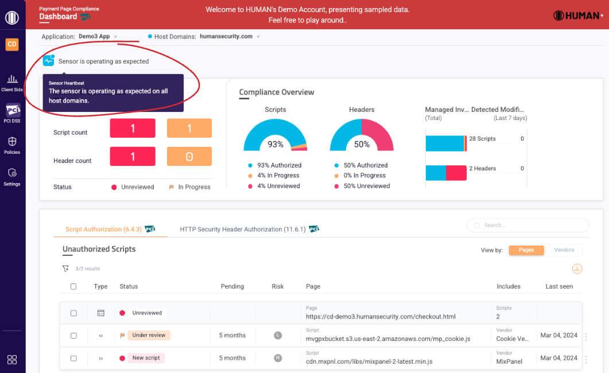Image resolution: width=609 pixels, height=373 pixels.
Task: Sort by the Status column header
Action: click(129, 286)
